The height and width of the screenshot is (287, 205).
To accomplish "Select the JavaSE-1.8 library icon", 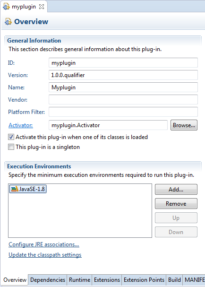I will pyautogui.click(x=15, y=189).
